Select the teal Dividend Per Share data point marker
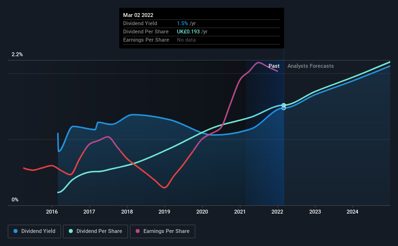This screenshot has height=246, width=398. click(x=284, y=105)
